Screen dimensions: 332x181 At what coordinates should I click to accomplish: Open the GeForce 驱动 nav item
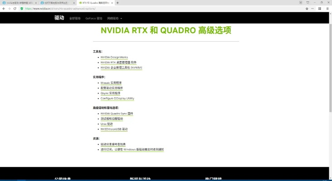click(x=94, y=19)
